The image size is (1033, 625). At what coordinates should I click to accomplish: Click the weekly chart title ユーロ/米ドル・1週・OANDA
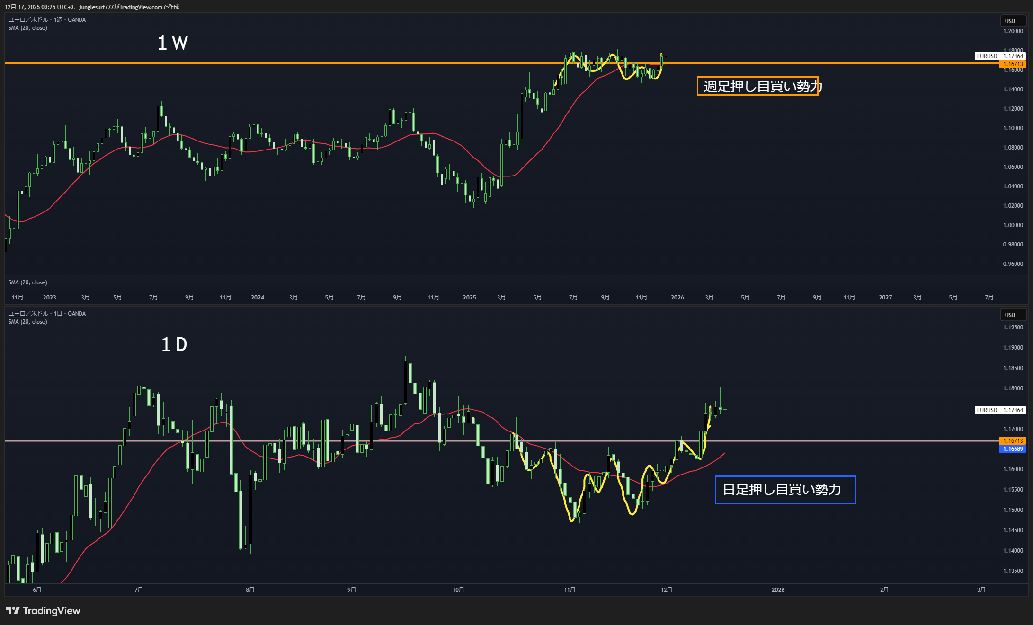[x=47, y=20]
